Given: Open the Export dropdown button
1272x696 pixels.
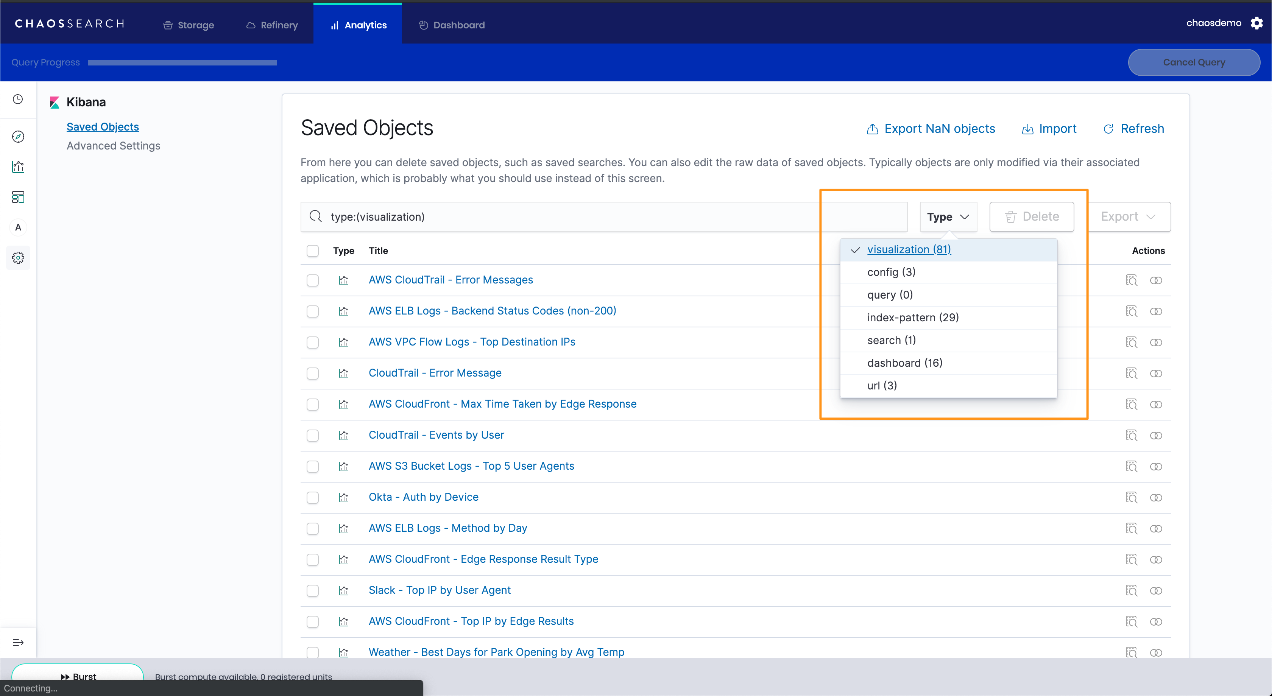Looking at the screenshot, I should (x=1129, y=217).
